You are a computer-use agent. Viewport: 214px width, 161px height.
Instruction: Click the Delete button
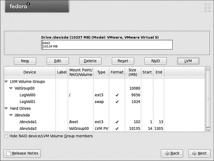tap(90, 61)
